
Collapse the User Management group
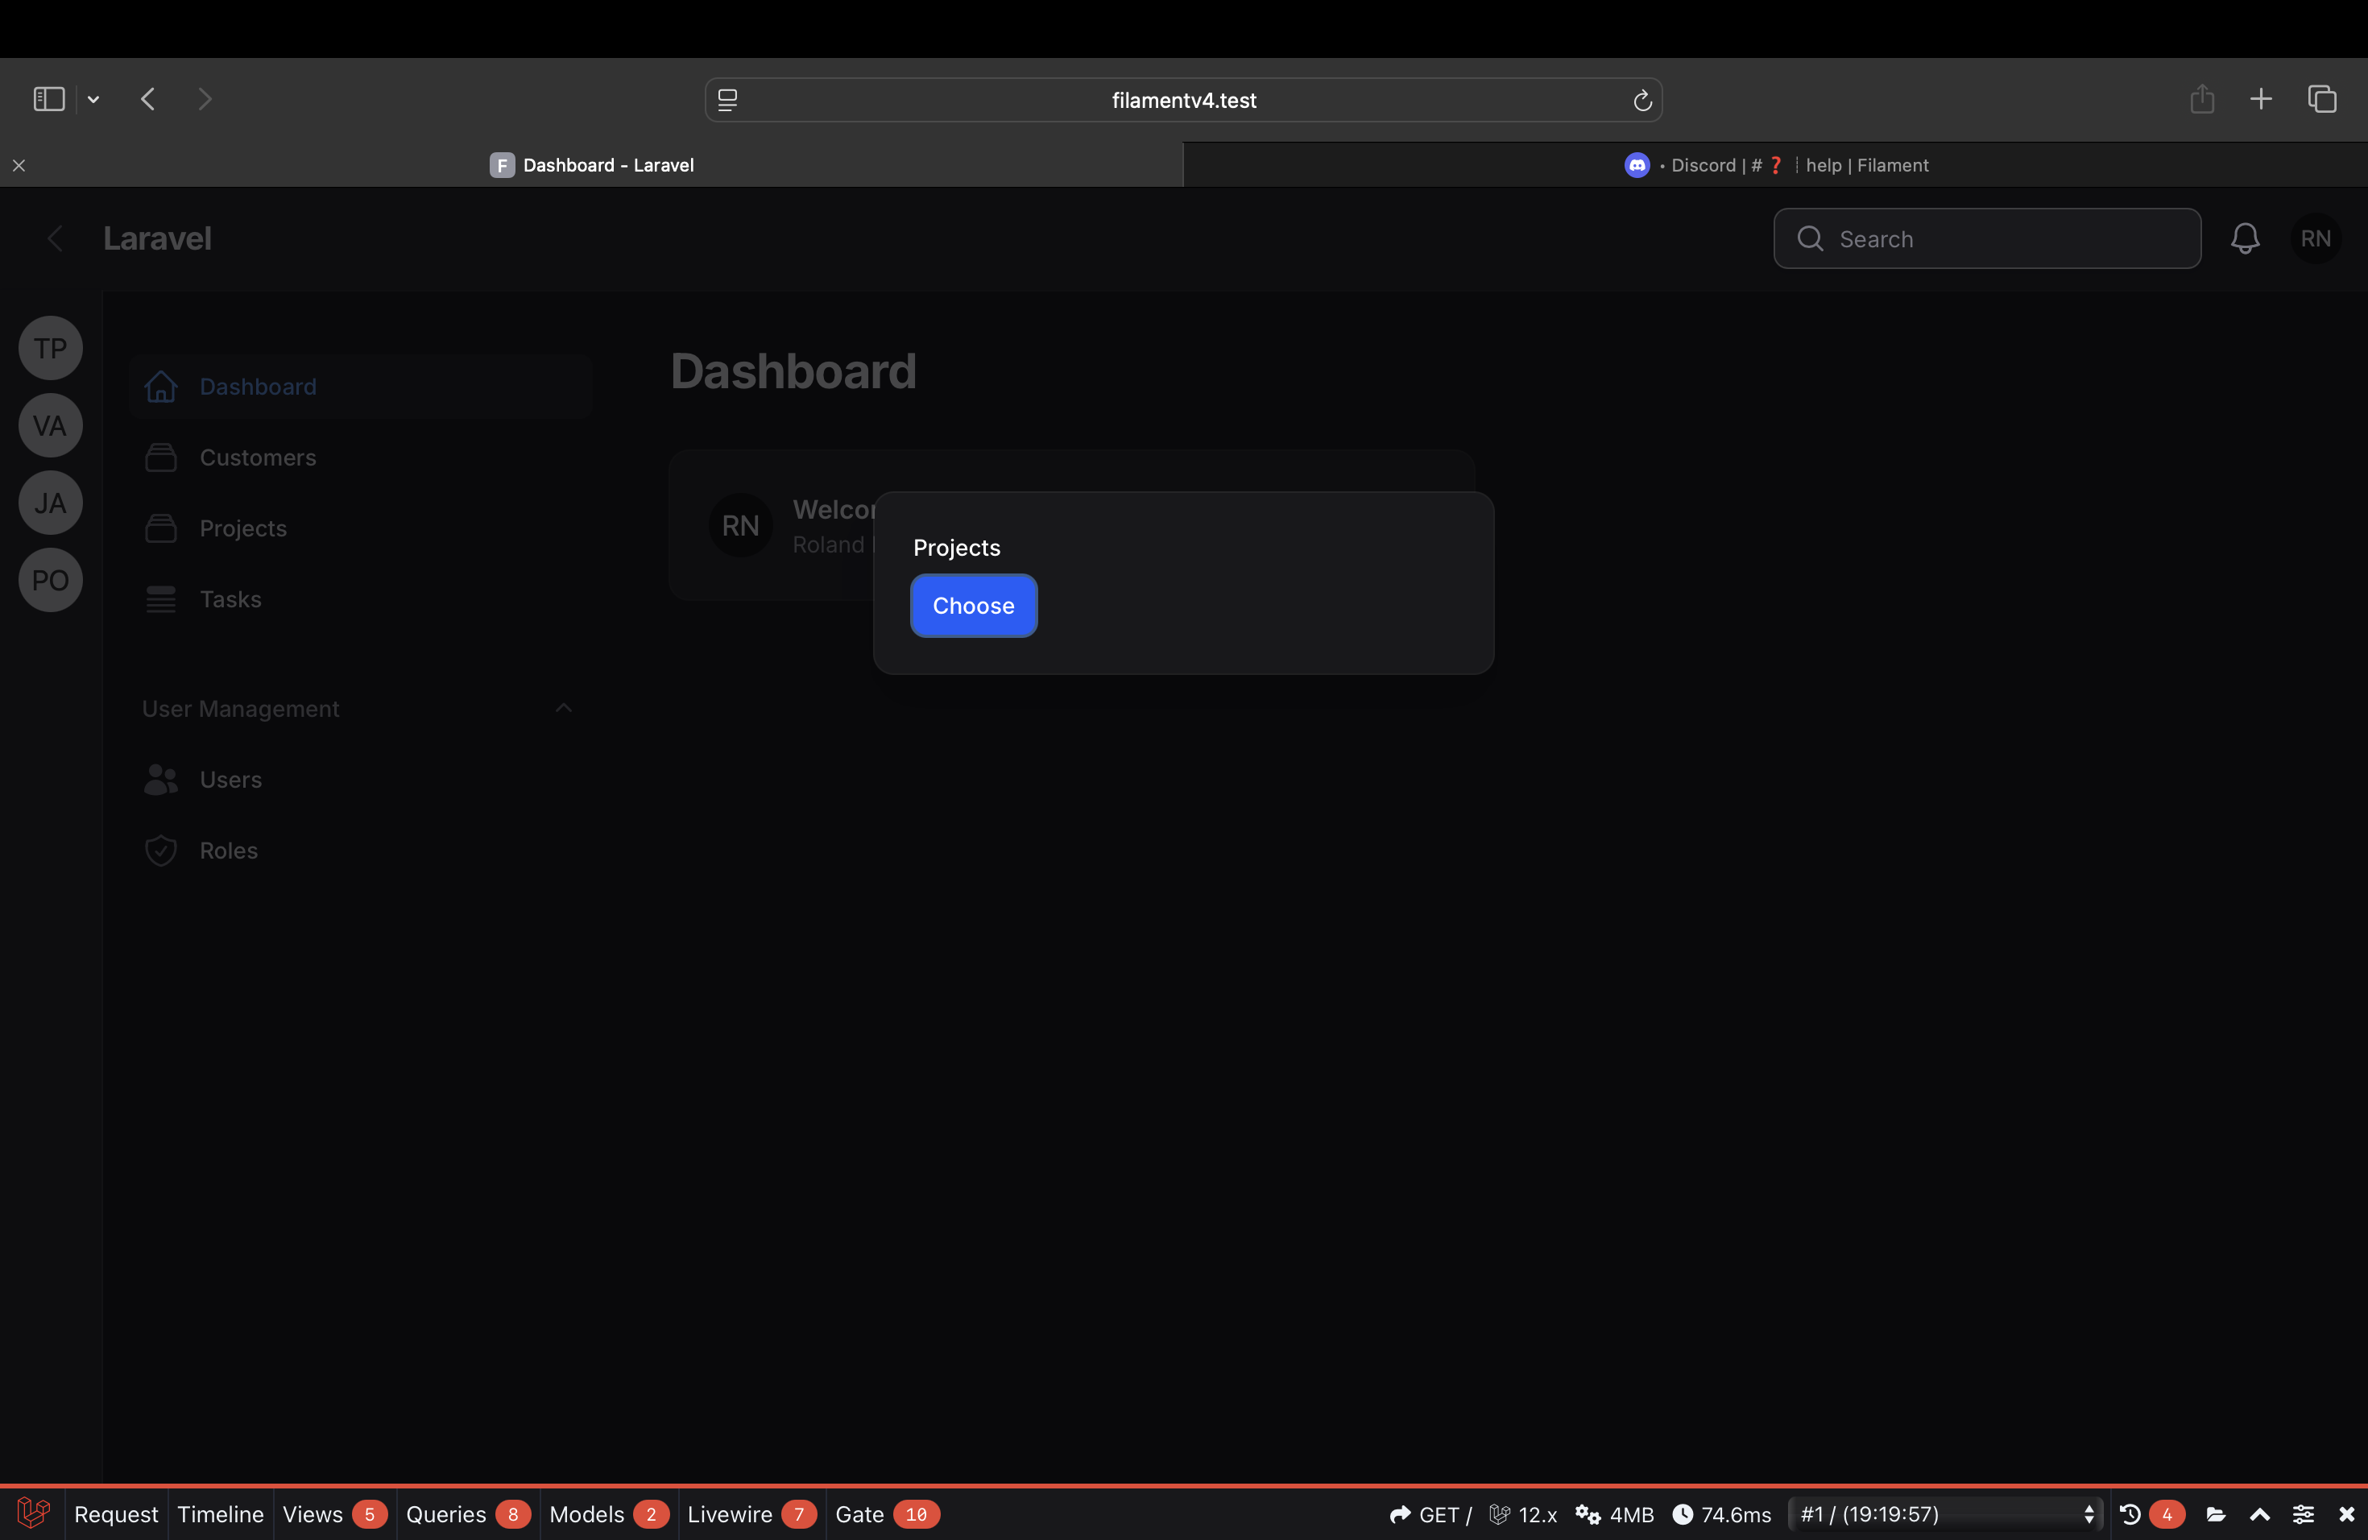(x=563, y=708)
